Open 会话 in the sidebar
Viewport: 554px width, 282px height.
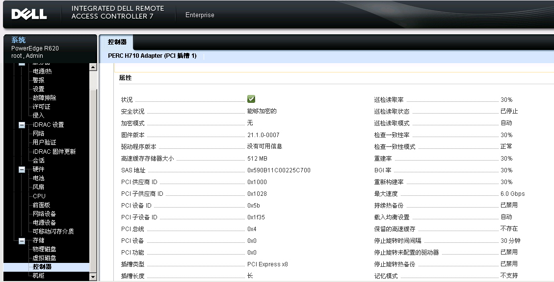[38, 161]
